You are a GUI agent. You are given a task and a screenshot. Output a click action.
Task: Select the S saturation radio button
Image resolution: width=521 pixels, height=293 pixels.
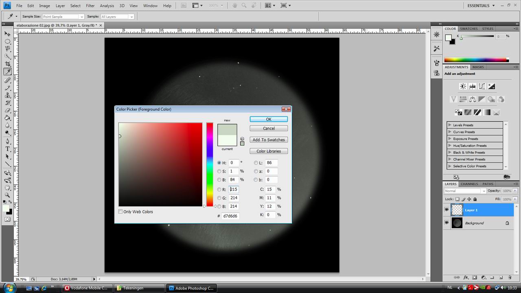[x=219, y=171]
